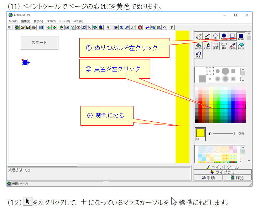Click the current yellow color swatch numbered 45

pos(200,134)
